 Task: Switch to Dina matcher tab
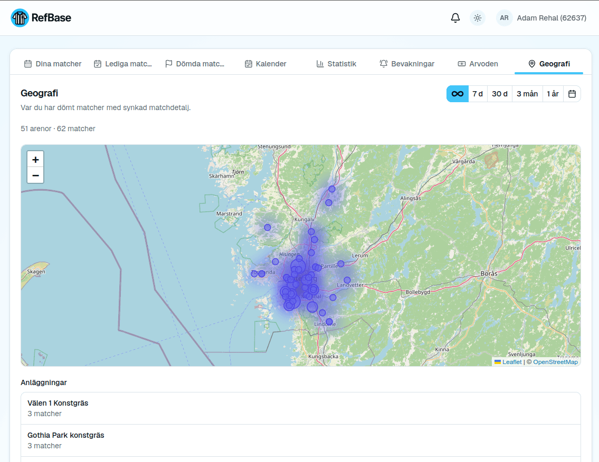tap(53, 64)
